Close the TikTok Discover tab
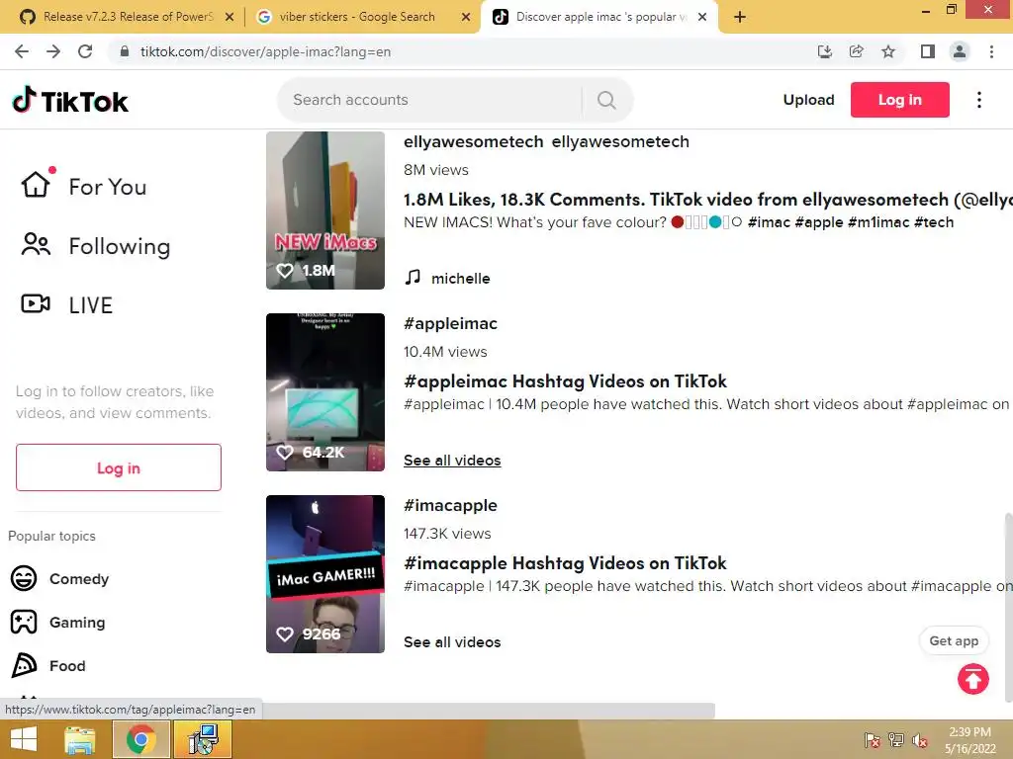 702,18
